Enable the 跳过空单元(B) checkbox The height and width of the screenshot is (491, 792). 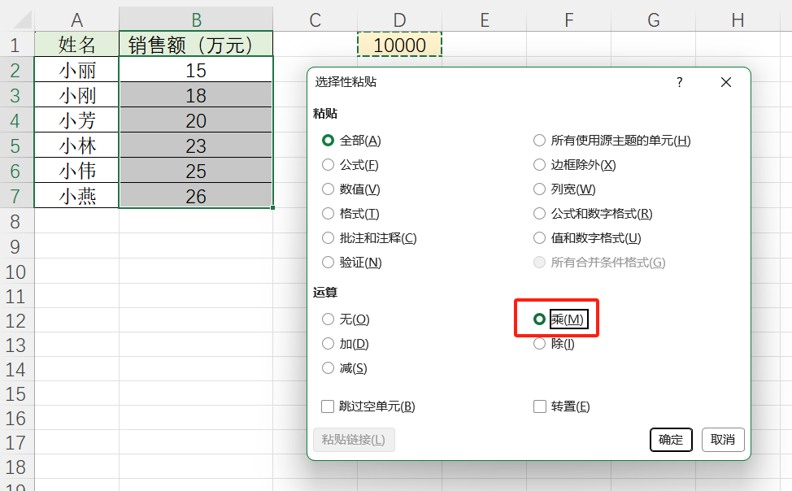[x=329, y=406]
